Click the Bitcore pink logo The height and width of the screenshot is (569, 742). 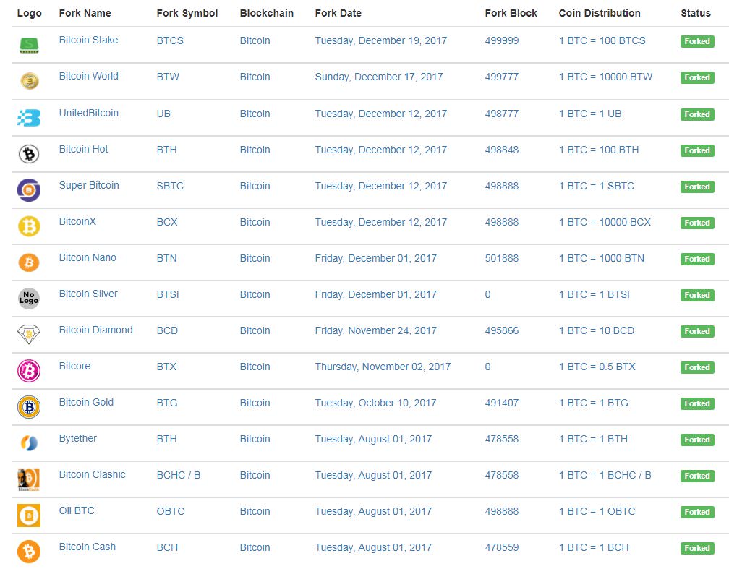point(29,371)
